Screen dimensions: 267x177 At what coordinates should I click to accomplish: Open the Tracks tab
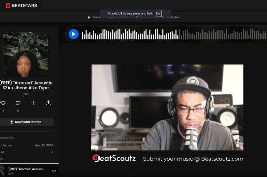point(94,17)
